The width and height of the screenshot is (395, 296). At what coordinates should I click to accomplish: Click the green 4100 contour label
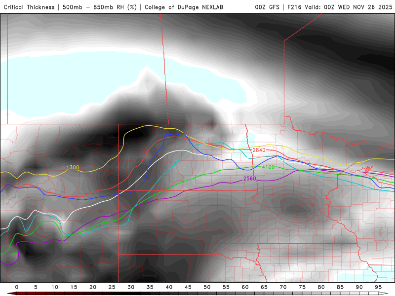tap(268, 167)
